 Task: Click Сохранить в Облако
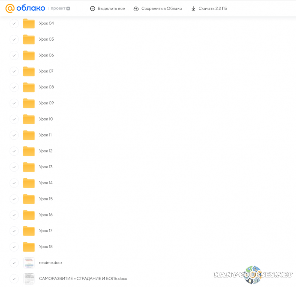pos(161,9)
